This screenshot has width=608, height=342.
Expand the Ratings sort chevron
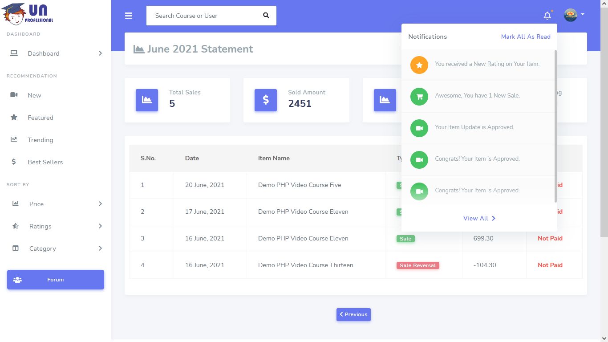[100, 226]
